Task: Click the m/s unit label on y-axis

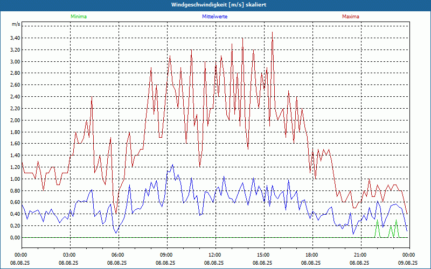Action: point(16,24)
